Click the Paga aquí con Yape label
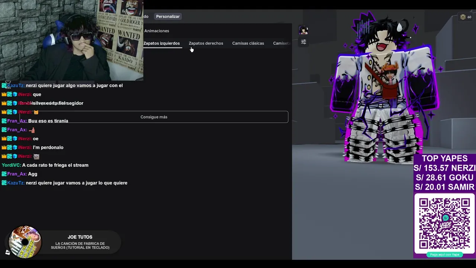The height and width of the screenshot is (268, 476). coord(444,255)
